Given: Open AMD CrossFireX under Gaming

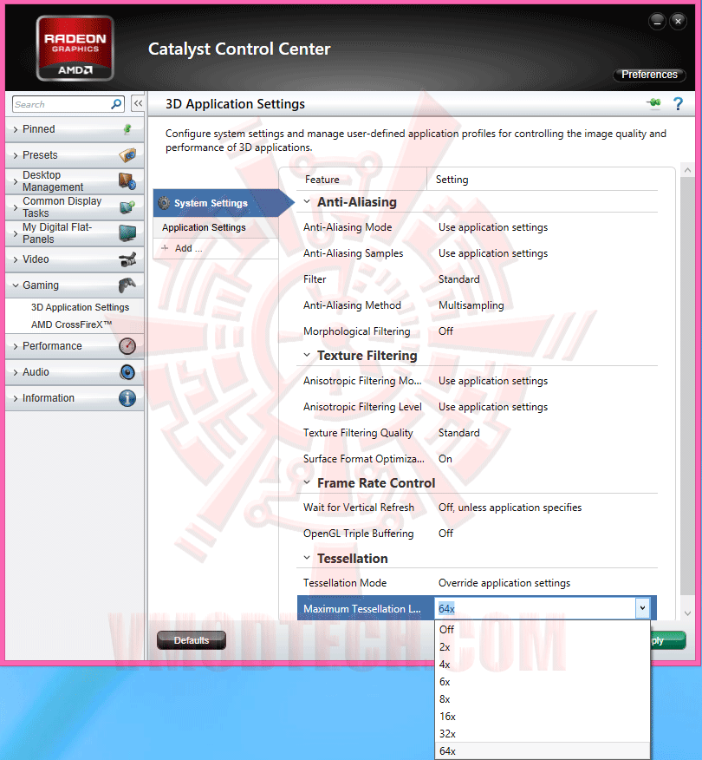Looking at the screenshot, I should 72,324.
